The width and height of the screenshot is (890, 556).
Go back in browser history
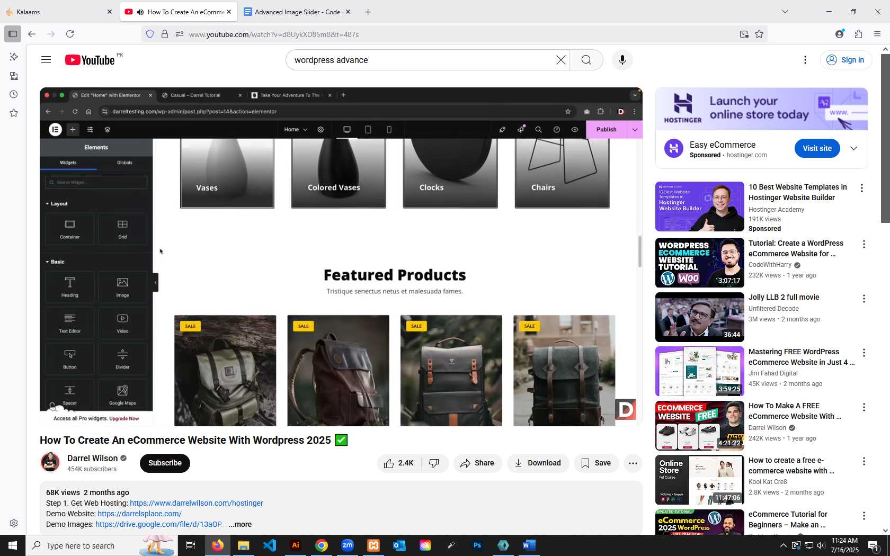coord(32,34)
